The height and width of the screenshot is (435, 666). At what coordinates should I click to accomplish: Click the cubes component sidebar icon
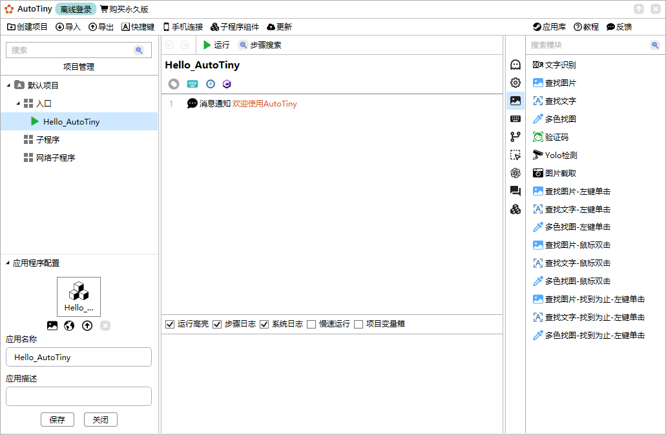coord(515,209)
